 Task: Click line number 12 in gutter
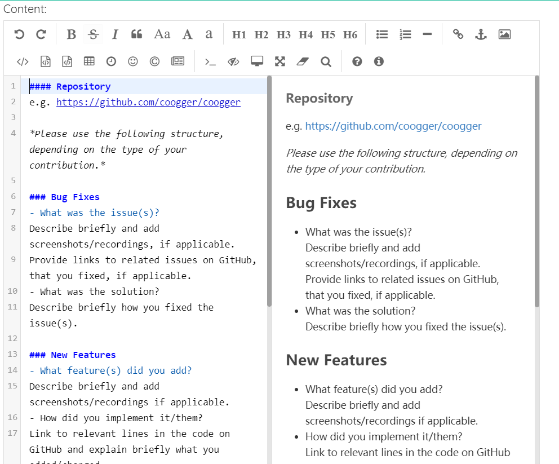(12, 338)
